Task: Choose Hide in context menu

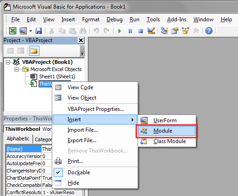Action: coord(95,183)
